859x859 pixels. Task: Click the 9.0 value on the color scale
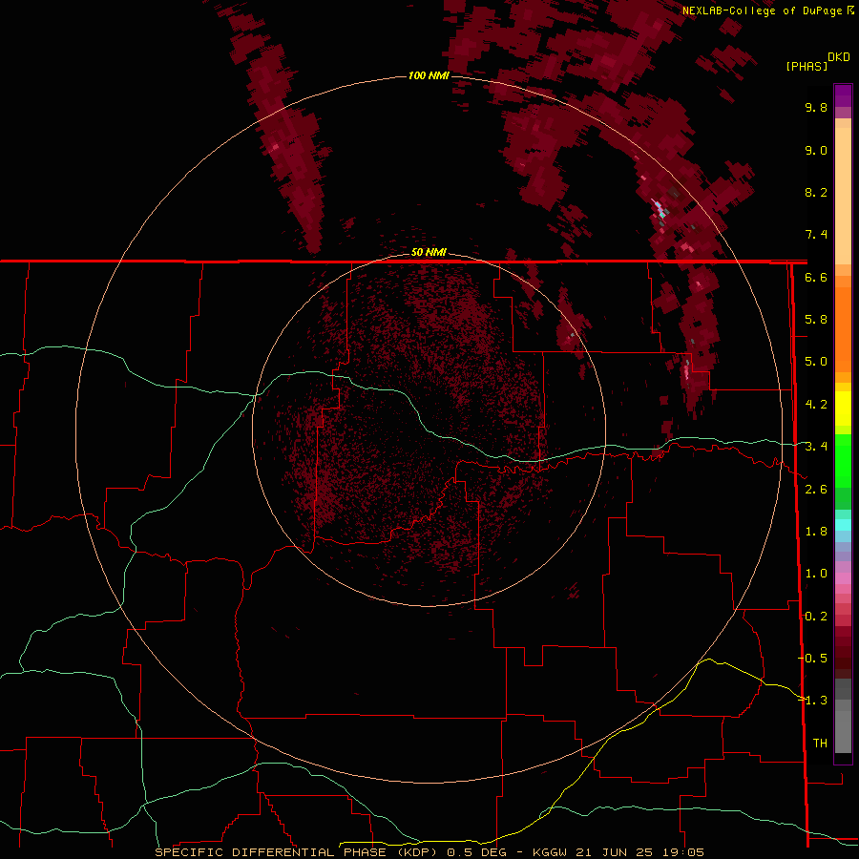pyautogui.click(x=816, y=150)
